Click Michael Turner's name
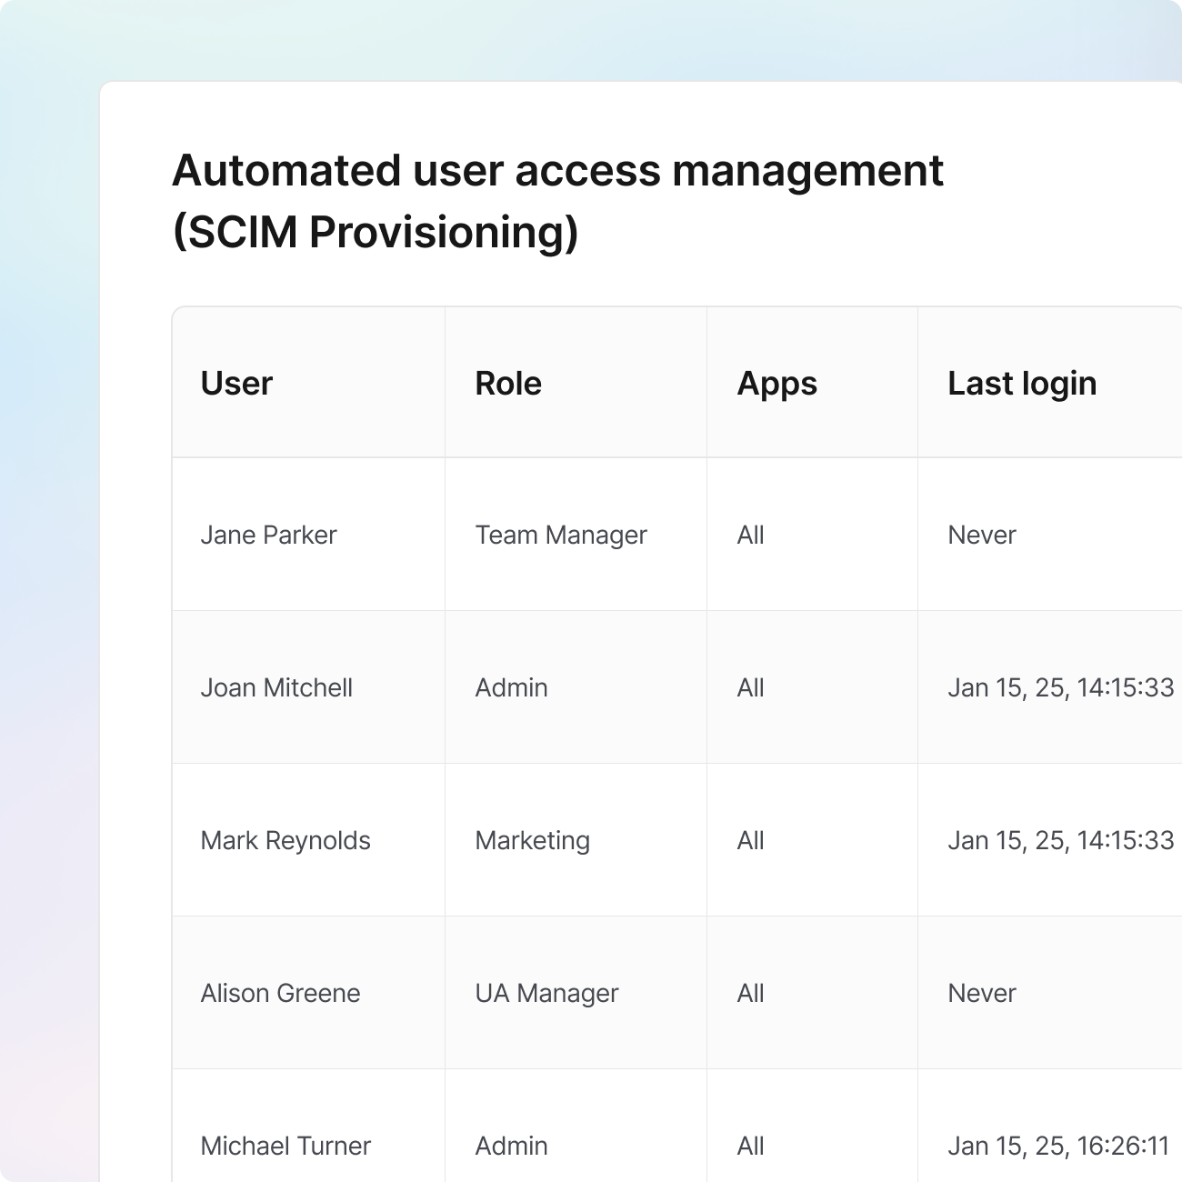Viewport: 1182px width, 1182px height. click(x=285, y=1146)
